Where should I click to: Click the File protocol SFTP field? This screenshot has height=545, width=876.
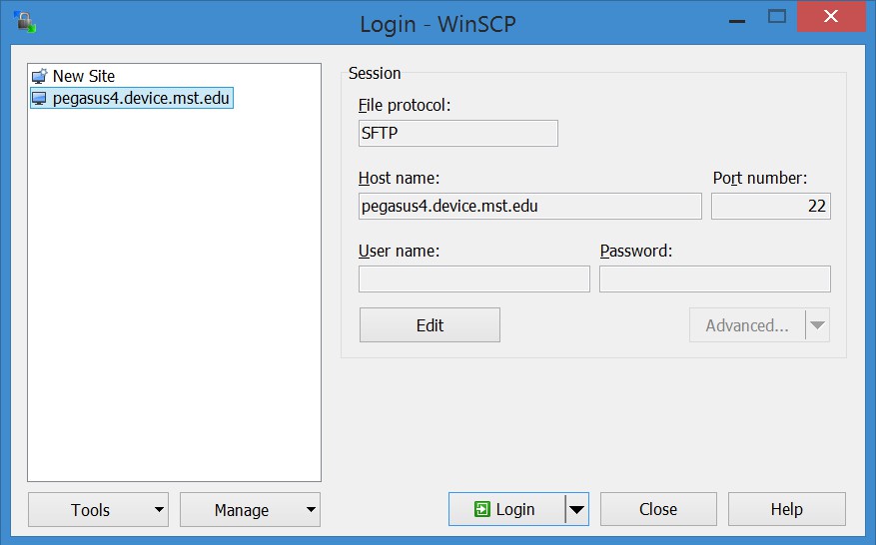(457, 134)
